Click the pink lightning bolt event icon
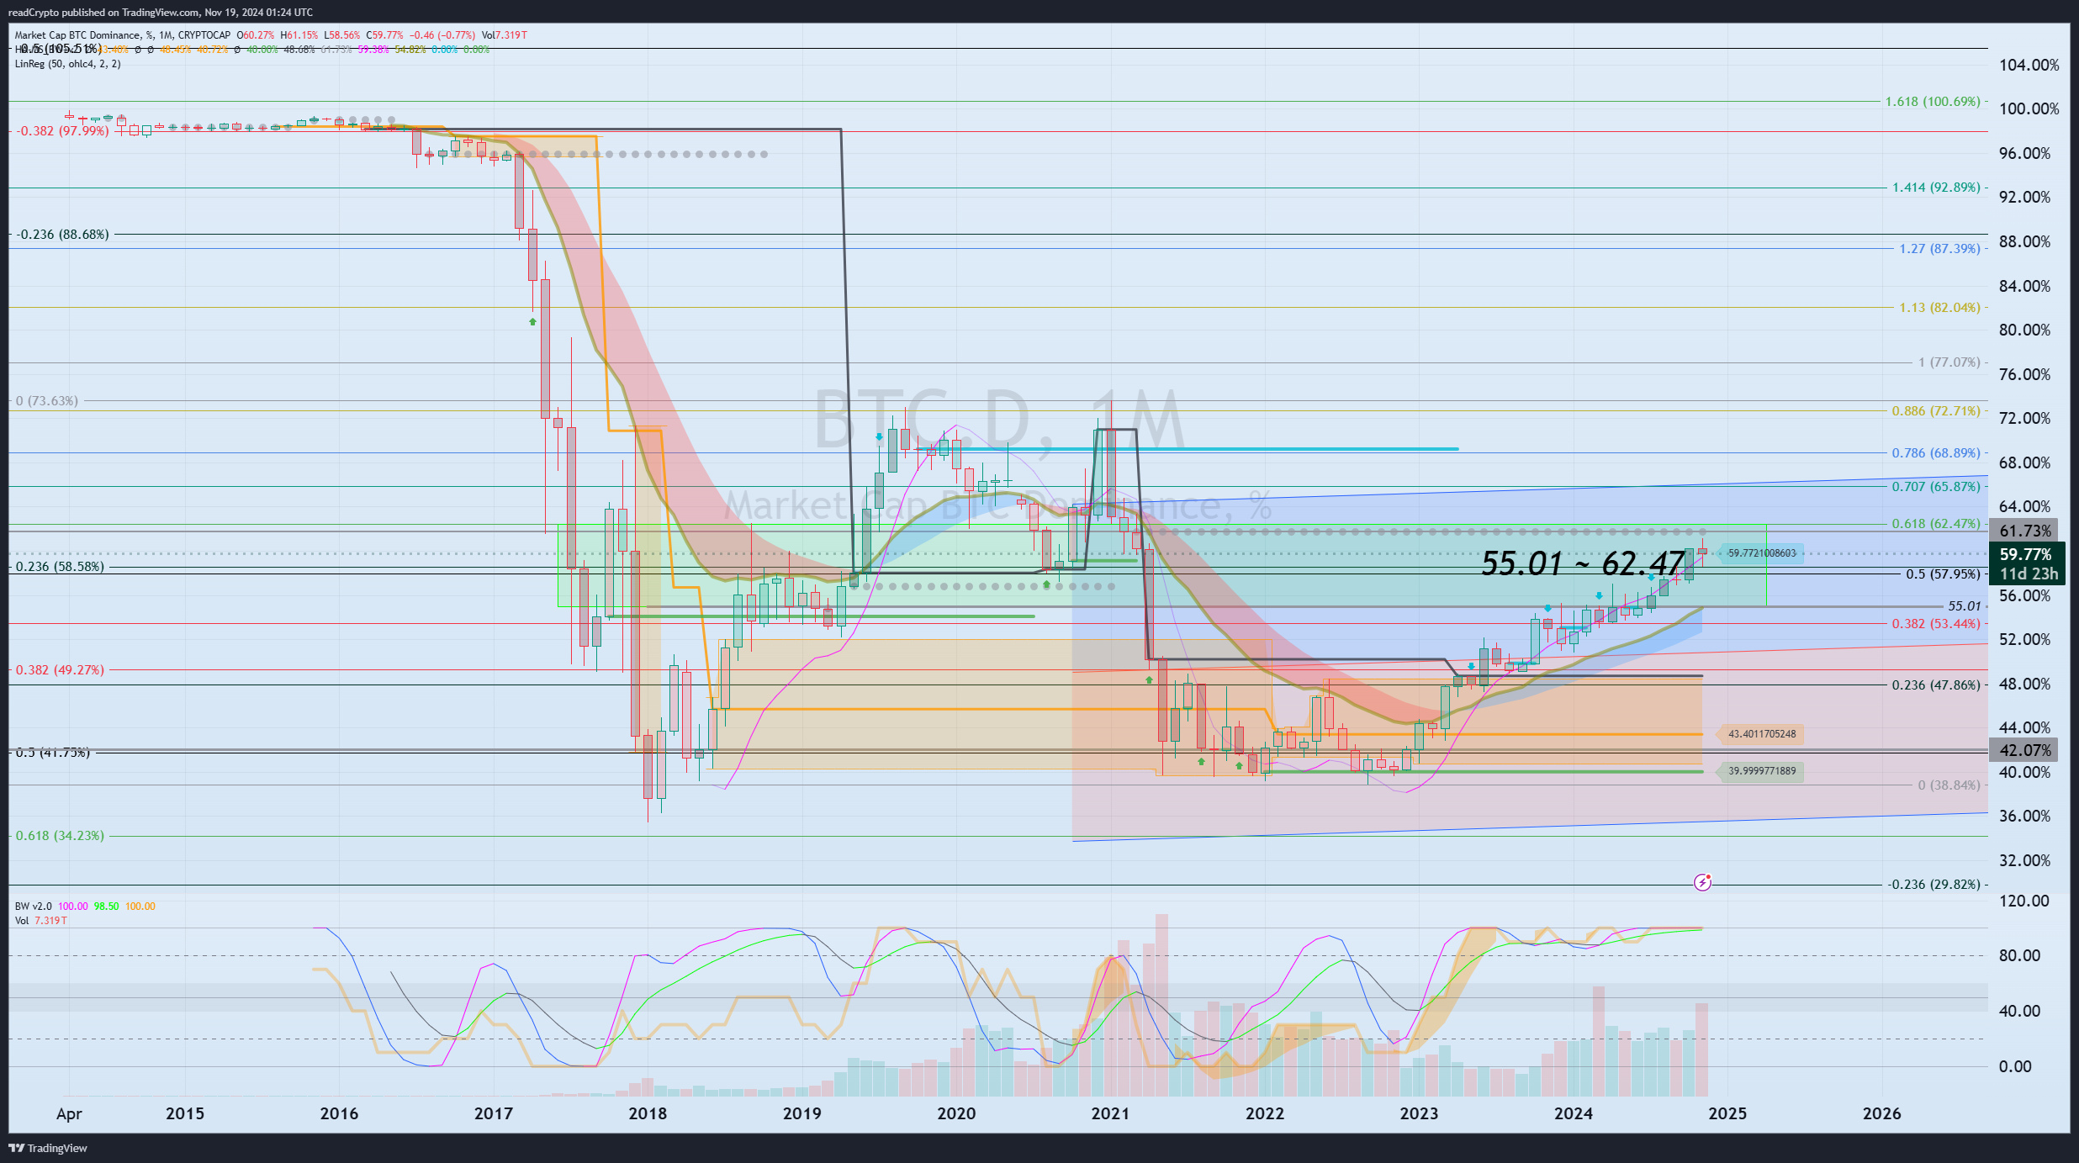This screenshot has width=2079, height=1163. (x=1702, y=882)
